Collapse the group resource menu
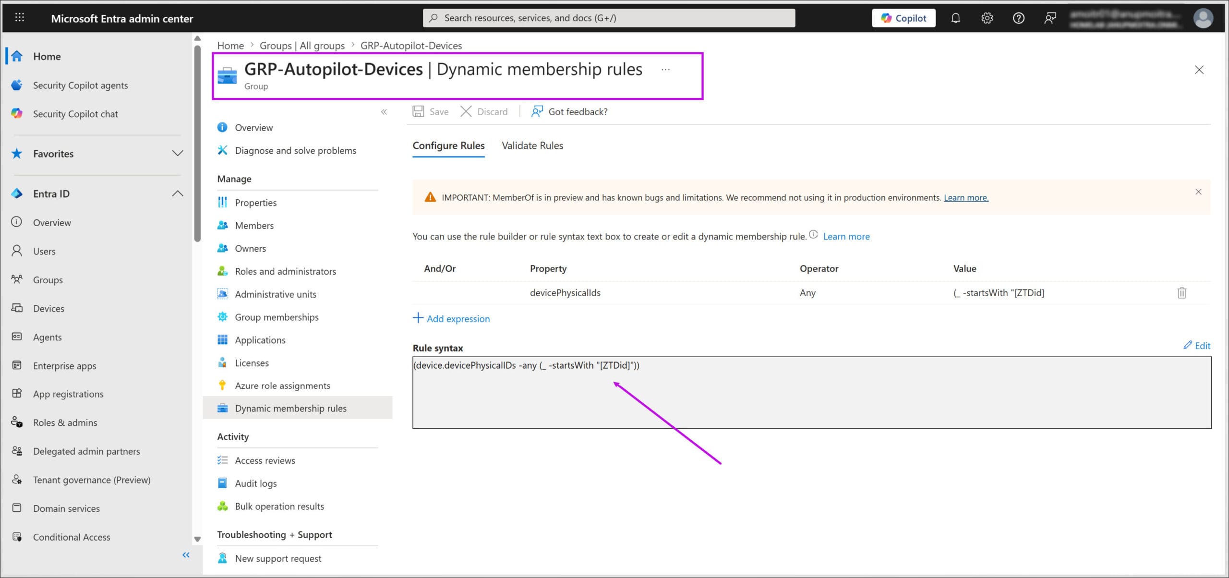The image size is (1229, 578). point(384,112)
